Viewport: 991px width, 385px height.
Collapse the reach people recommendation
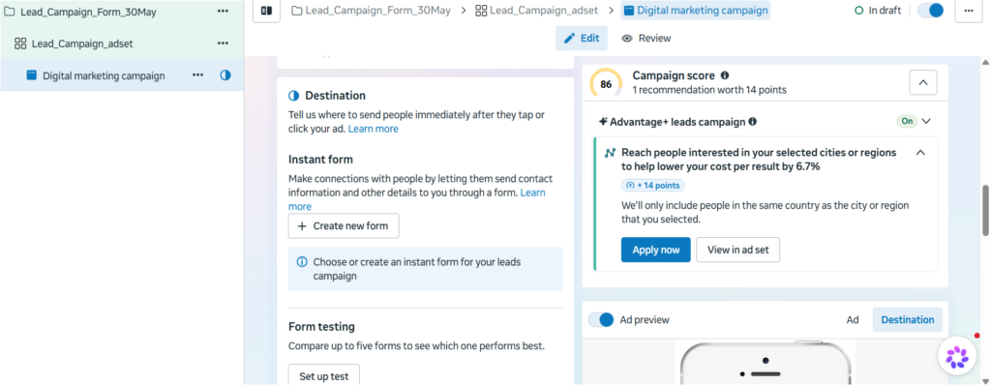click(x=920, y=153)
